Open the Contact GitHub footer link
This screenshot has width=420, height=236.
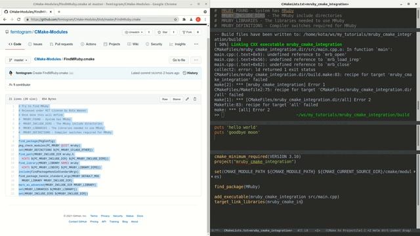[x=77, y=222]
